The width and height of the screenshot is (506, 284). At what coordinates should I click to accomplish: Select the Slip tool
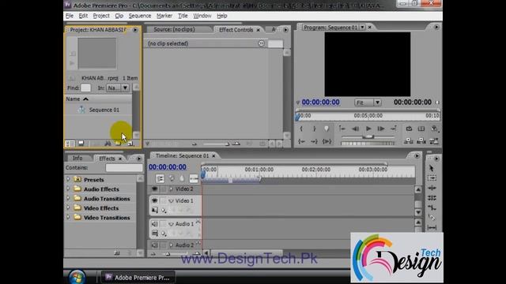coord(432,227)
